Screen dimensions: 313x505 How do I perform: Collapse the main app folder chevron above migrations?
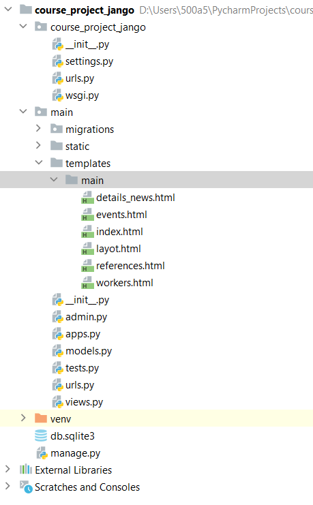(x=23, y=112)
